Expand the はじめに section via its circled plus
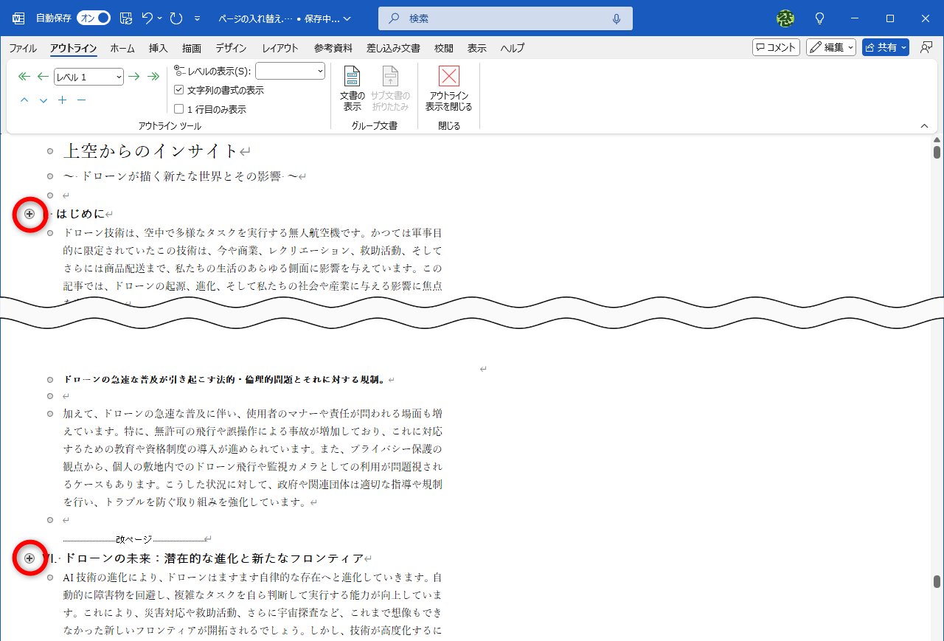This screenshot has width=944, height=641. 29,214
